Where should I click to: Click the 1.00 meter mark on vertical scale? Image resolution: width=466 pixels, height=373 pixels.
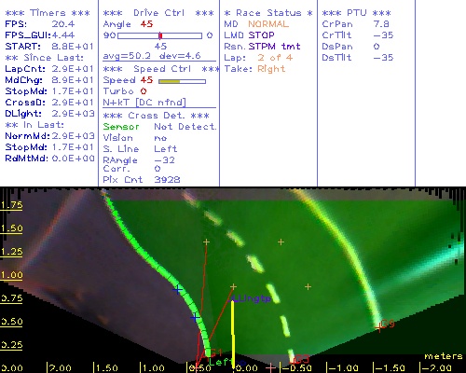pos(11,275)
